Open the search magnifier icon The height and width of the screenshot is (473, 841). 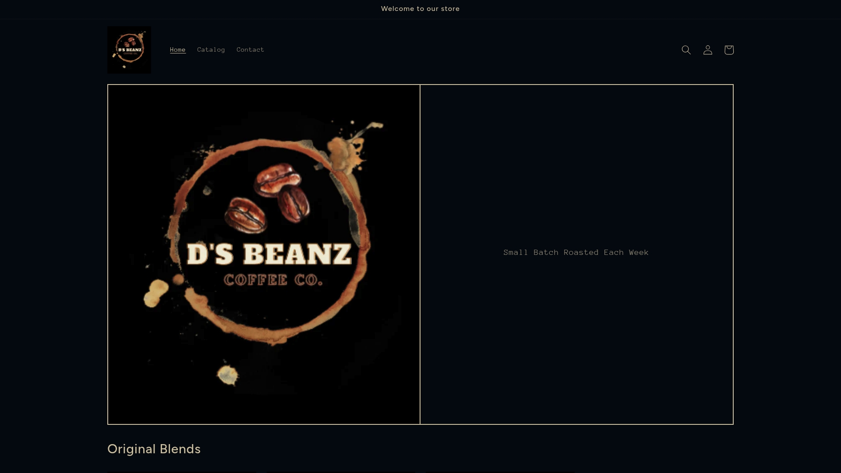pyautogui.click(x=686, y=50)
